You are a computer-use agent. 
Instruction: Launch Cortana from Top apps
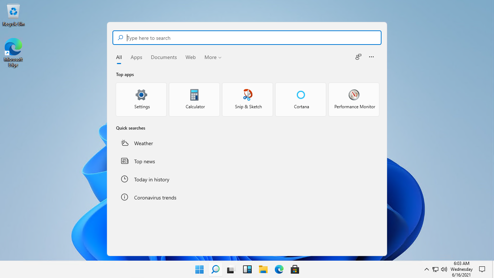(x=301, y=100)
